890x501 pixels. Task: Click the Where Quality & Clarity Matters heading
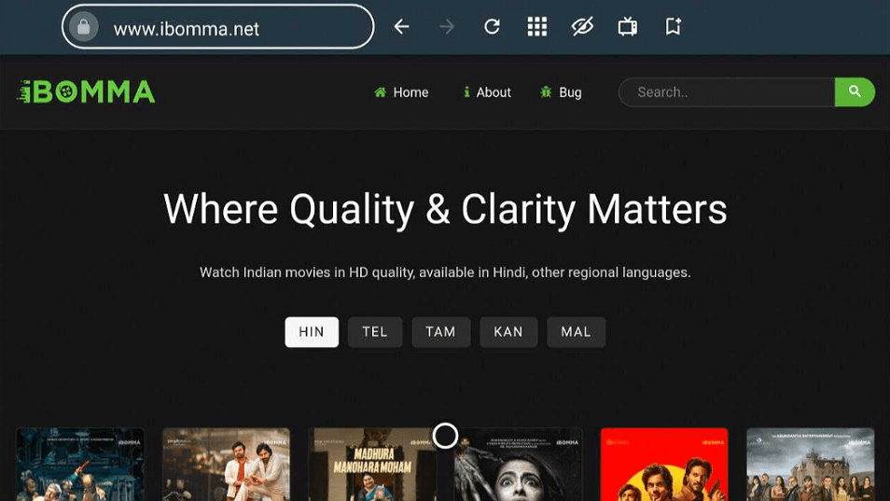445,209
